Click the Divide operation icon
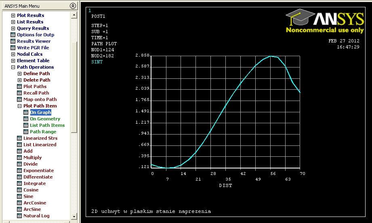Screen dimensions: 372x223 pos(19,164)
